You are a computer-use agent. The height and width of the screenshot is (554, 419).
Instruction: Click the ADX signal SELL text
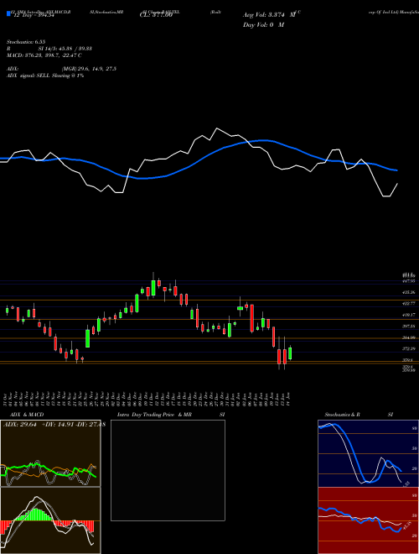click(x=45, y=76)
